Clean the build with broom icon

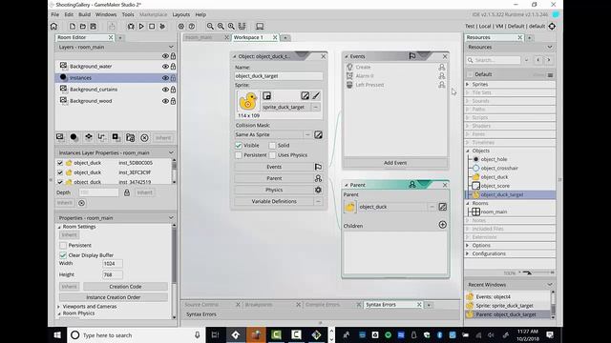[162, 27]
